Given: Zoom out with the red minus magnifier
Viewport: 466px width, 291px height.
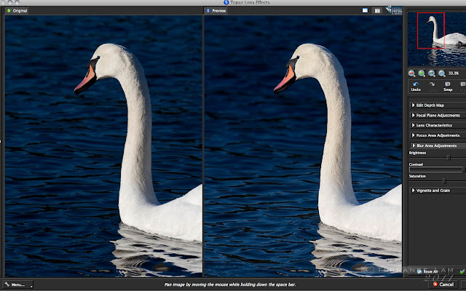Looking at the screenshot, I should [x=411, y=73].
